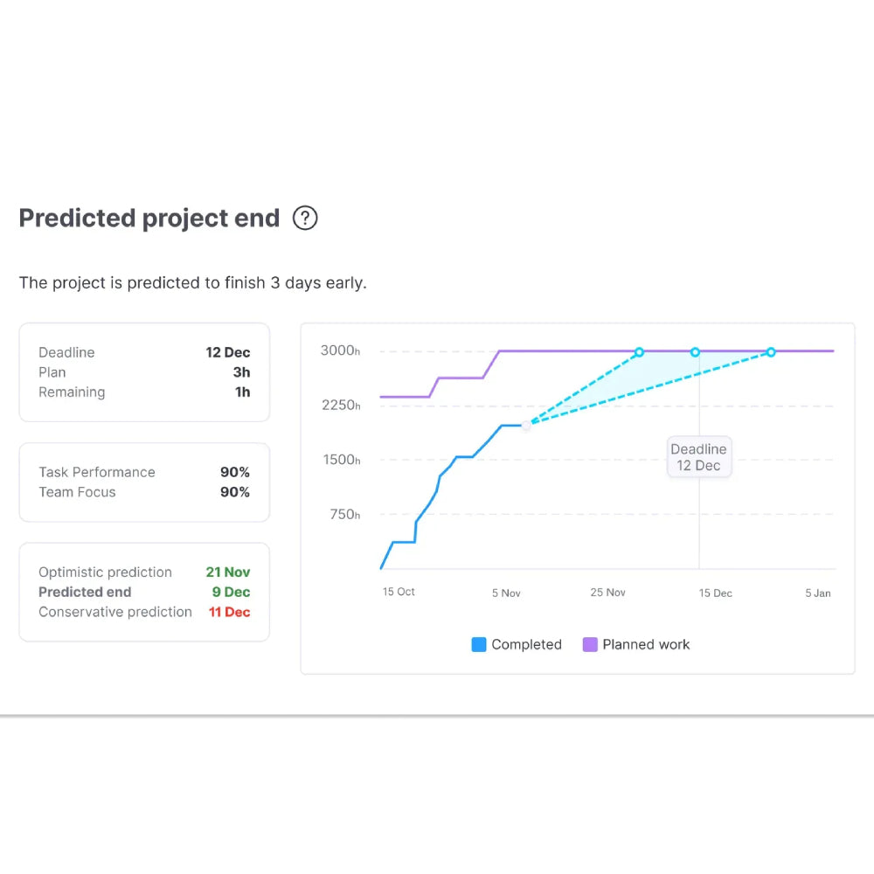Click the Team Focus 90% value

234,492
